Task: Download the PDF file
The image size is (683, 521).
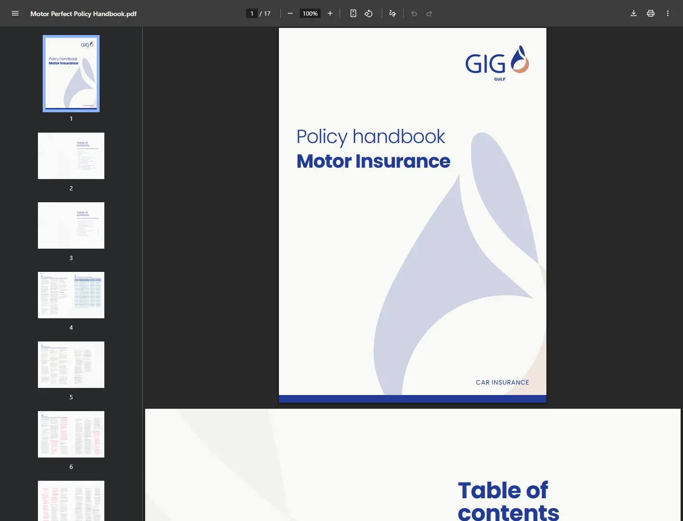Action: 634,13
